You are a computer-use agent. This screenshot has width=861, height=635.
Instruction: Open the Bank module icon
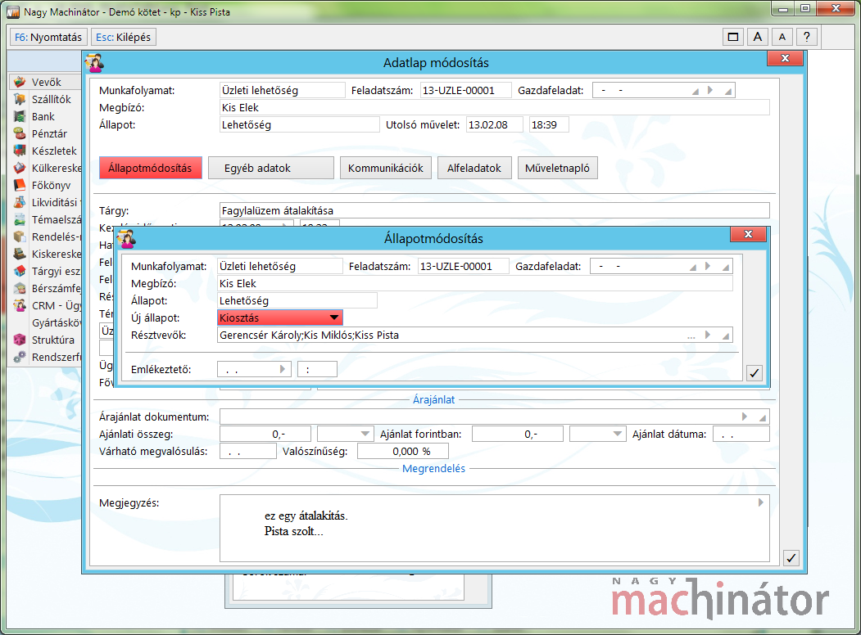[x=20, y=116]
